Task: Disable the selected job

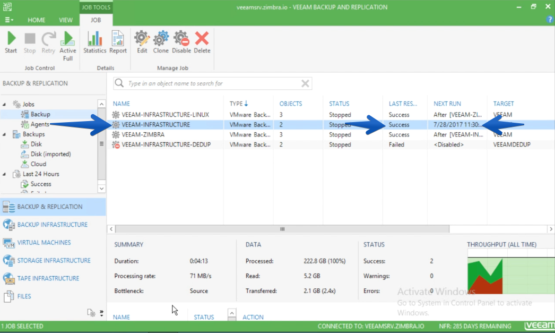Action: tap(181, 42)
